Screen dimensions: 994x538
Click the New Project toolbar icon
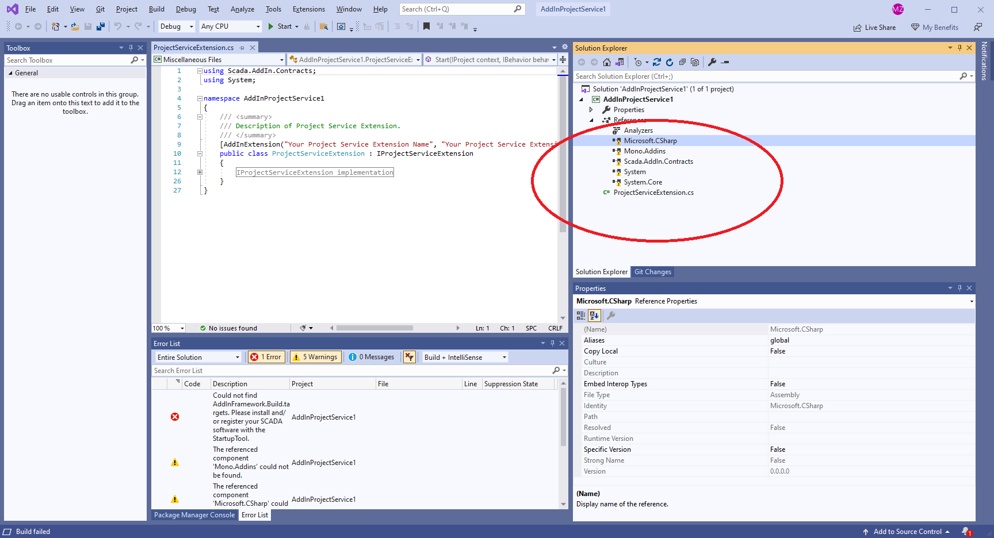point(55,26)
